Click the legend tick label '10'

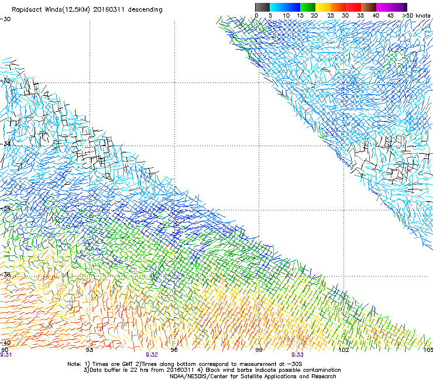[286, 16]
